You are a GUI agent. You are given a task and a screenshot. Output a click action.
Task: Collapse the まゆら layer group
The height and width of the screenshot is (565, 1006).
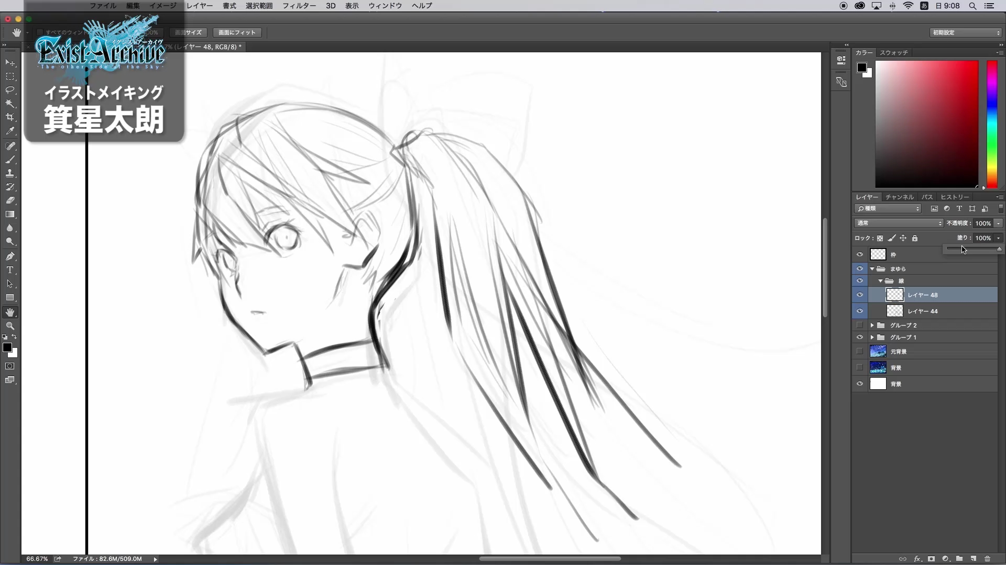coord(872,269)
